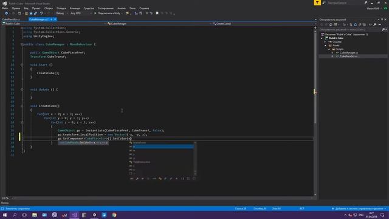This screenshot has width=389, height=219.
Task: Click the bookmark icon in the toolbar
Action: coord(157,13)
